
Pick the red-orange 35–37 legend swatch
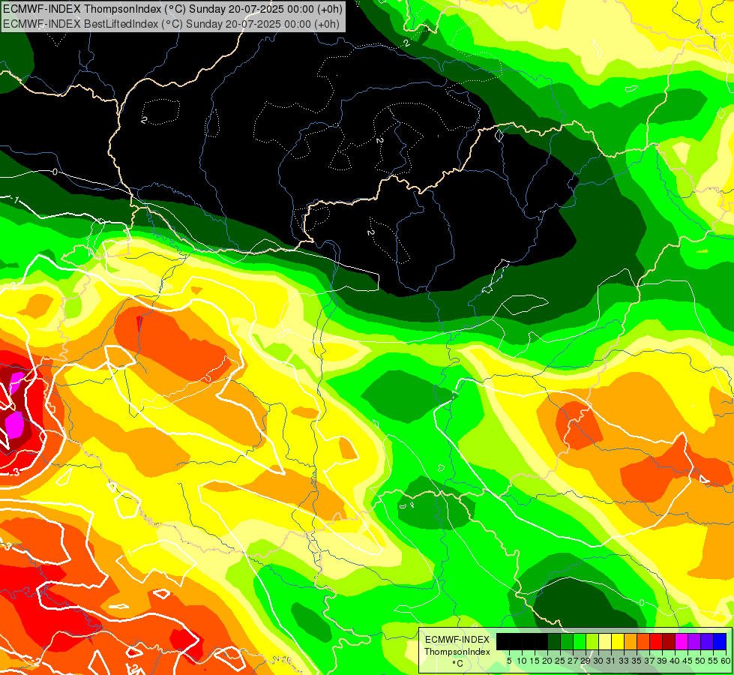pos(643,641)
